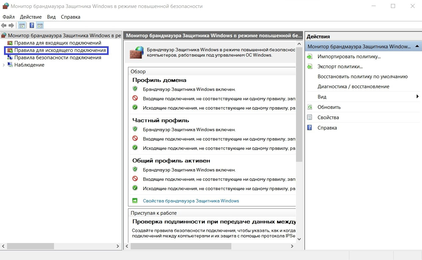This screenshot has width=422, height=260.
Task: Click the large firewall globe icon in overview
Action: [137, 52]
